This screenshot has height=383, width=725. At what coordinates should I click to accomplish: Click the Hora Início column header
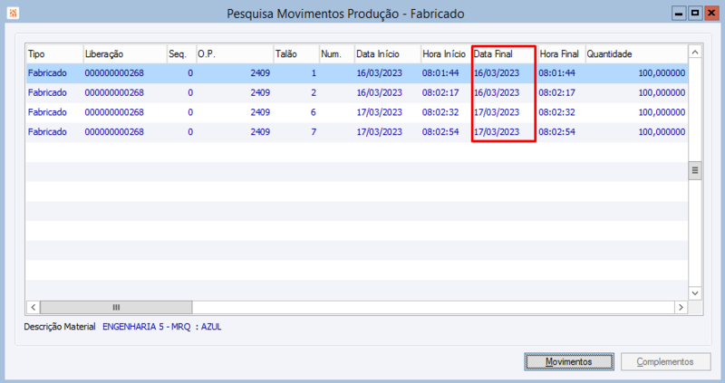tap(446, 54)
